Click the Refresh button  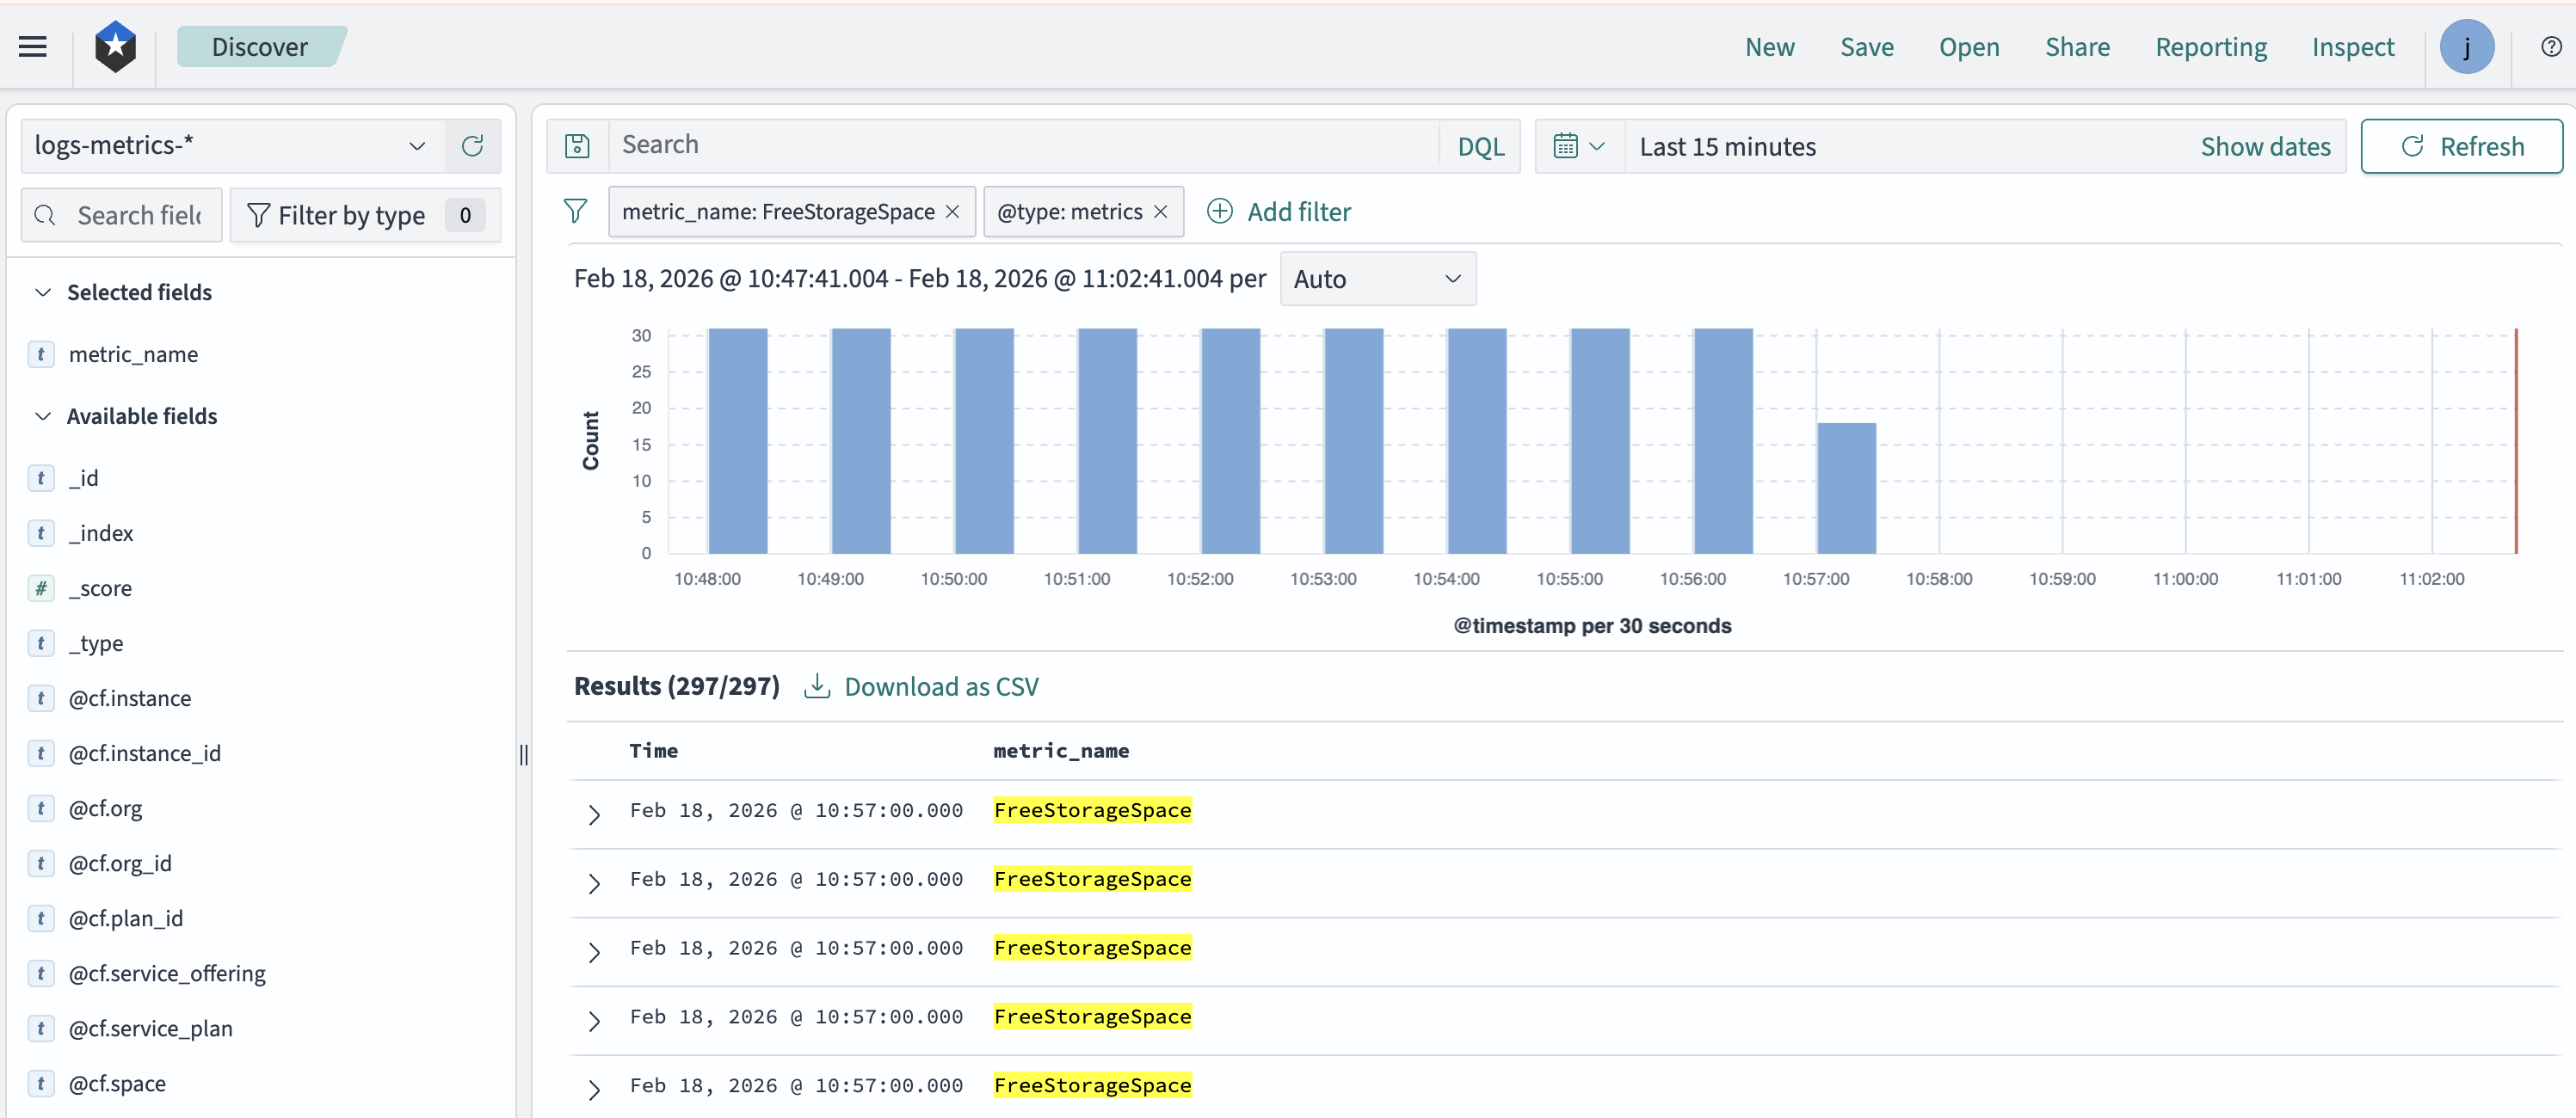pos(2462,146)
